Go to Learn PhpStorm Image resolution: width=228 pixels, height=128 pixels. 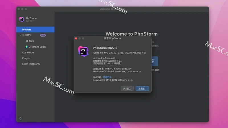point(31,64)
